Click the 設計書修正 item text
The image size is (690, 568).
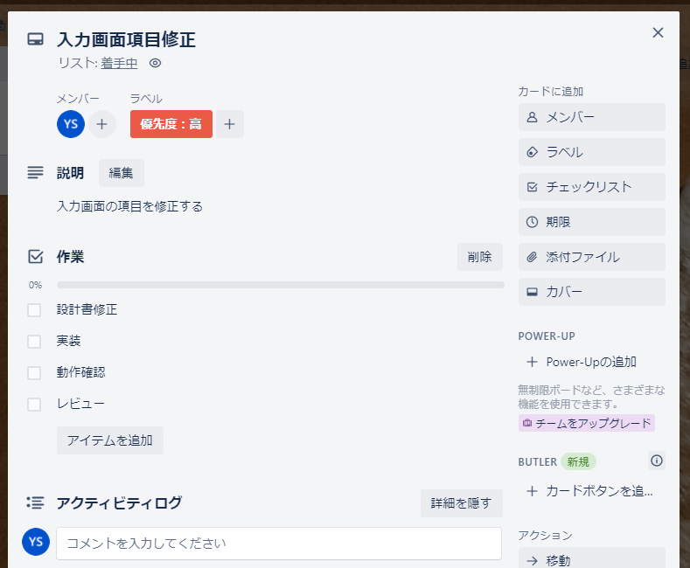click(87, 309)
